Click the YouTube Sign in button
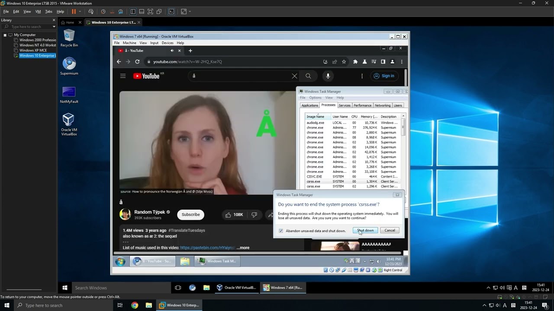 (x=384, y=76)
